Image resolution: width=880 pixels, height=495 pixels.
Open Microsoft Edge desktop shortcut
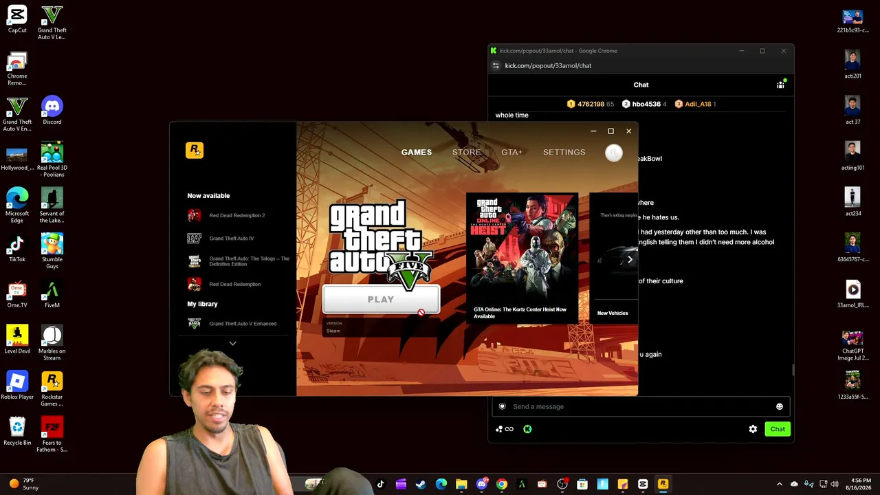17,206
